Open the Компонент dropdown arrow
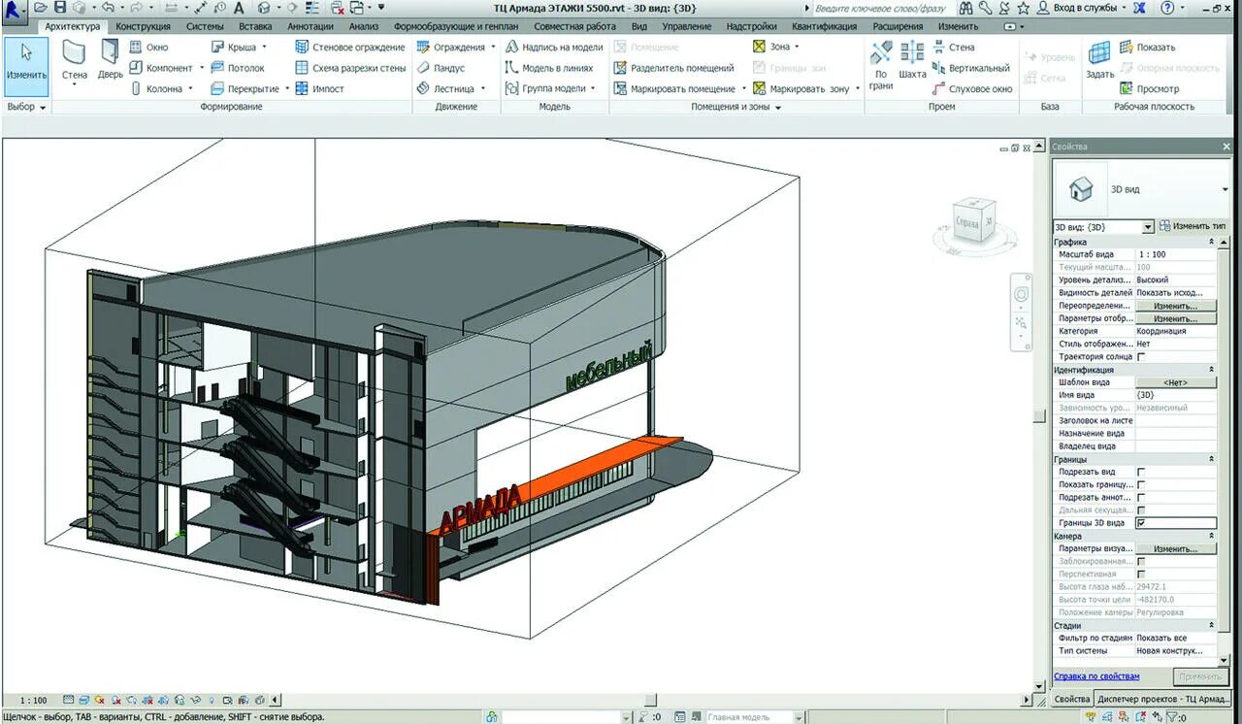Screen dimensions: 1242x724 [x=202, y=68]
